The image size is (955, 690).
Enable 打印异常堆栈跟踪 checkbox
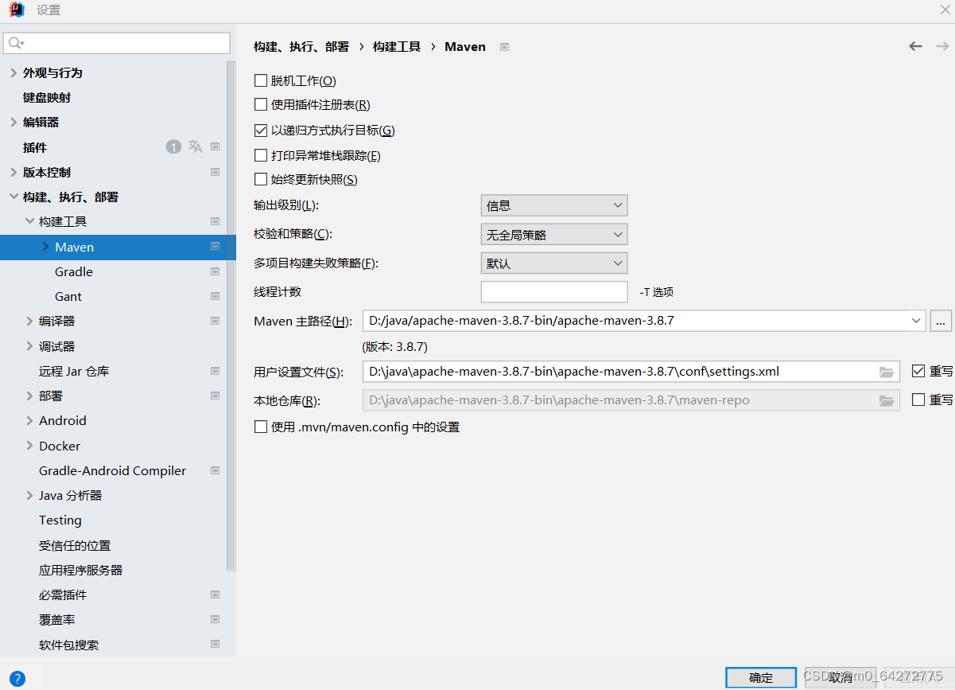(261, 155)
